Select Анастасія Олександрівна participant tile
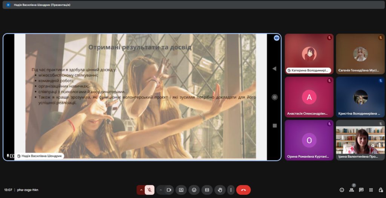This screenshot has height=198, width=386. [309, 97]
